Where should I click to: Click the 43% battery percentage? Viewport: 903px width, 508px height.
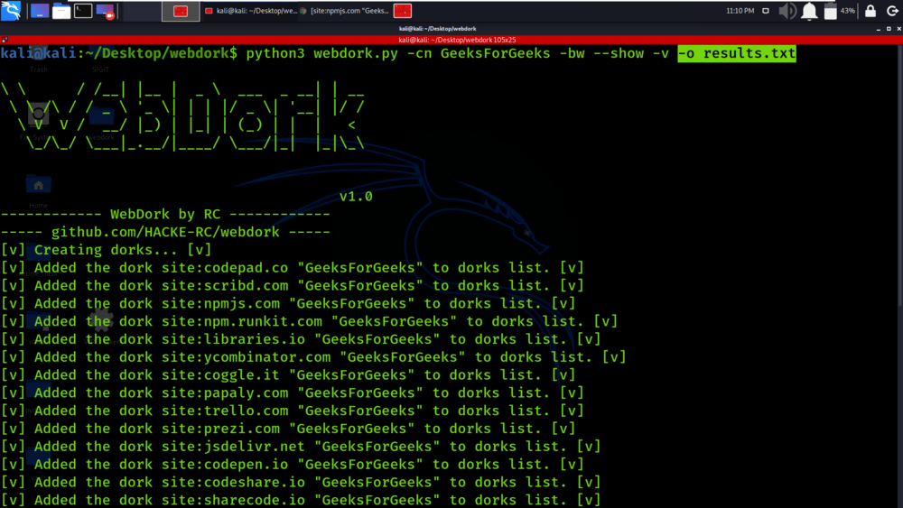pos(848,11)
